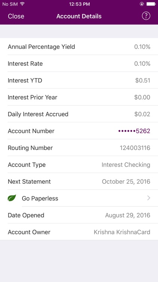
Task: Open the Go Paperless option
Action: [79, 198]
